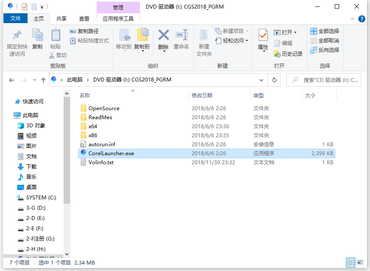
Task: Expand the New item dropdown
Action: tap(247, 31)
